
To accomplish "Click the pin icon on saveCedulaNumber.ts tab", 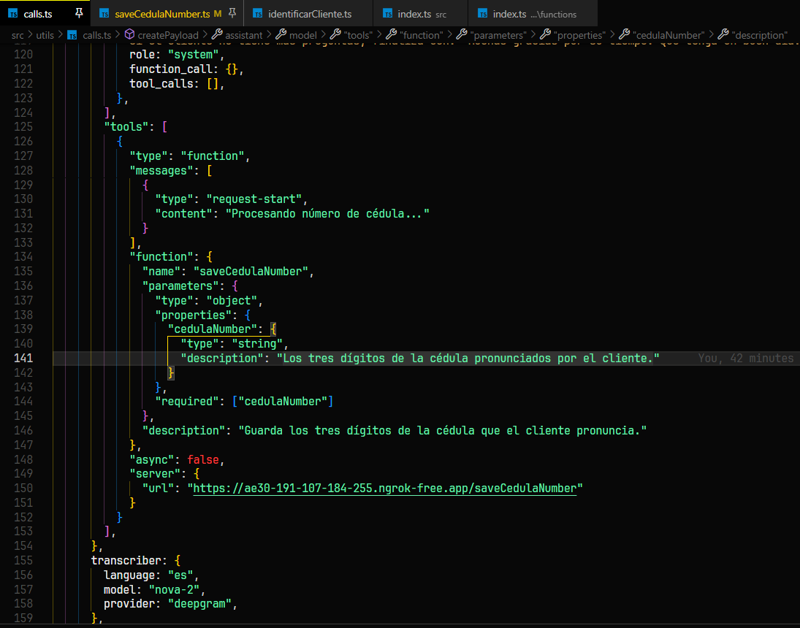I will pos(232,13).
